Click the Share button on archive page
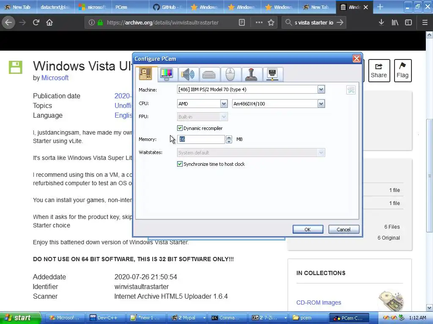This screenshot has width=433, height=324. (x=379, y=70)
